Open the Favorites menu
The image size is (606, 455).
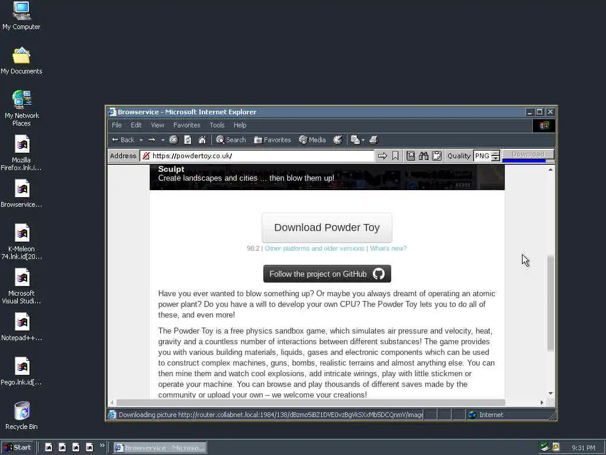point(186,125)
